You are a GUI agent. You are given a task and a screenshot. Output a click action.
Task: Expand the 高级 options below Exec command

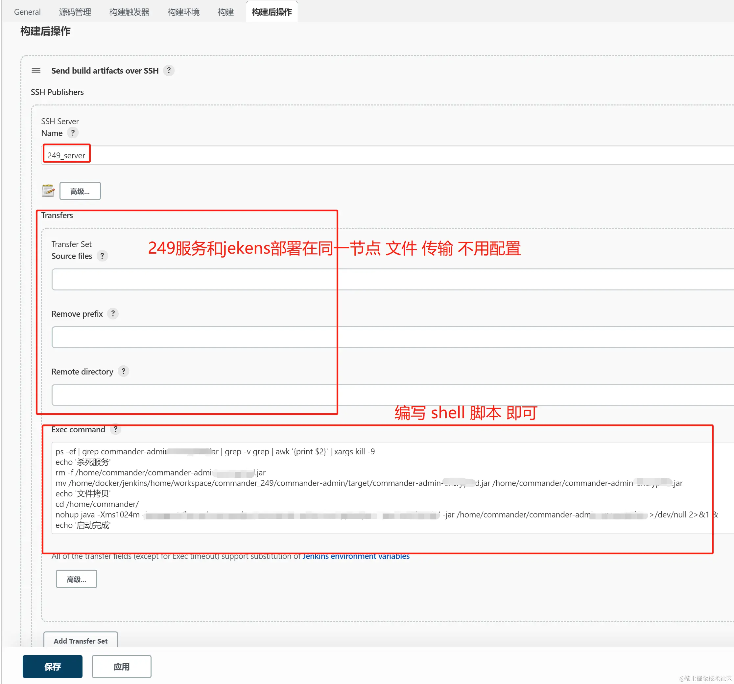click(77, 579)
